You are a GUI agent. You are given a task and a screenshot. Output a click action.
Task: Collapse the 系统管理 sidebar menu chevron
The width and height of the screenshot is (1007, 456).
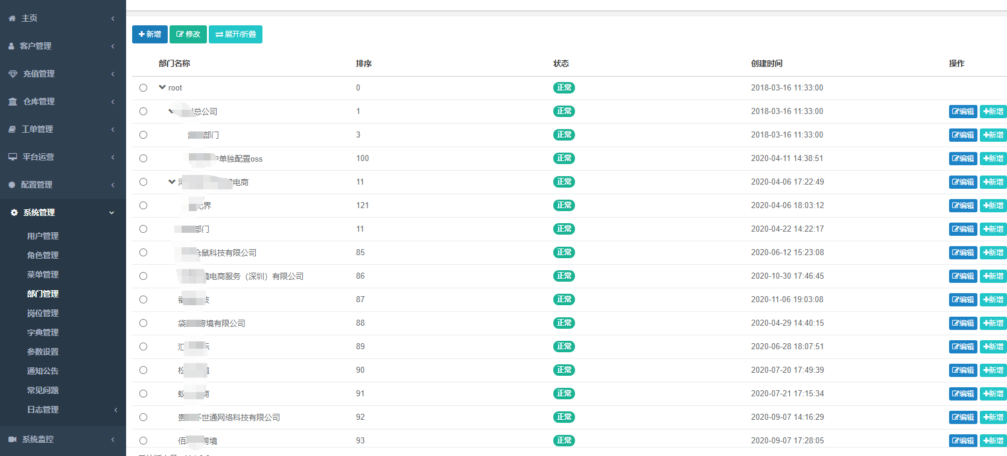(x=112, y=212)
